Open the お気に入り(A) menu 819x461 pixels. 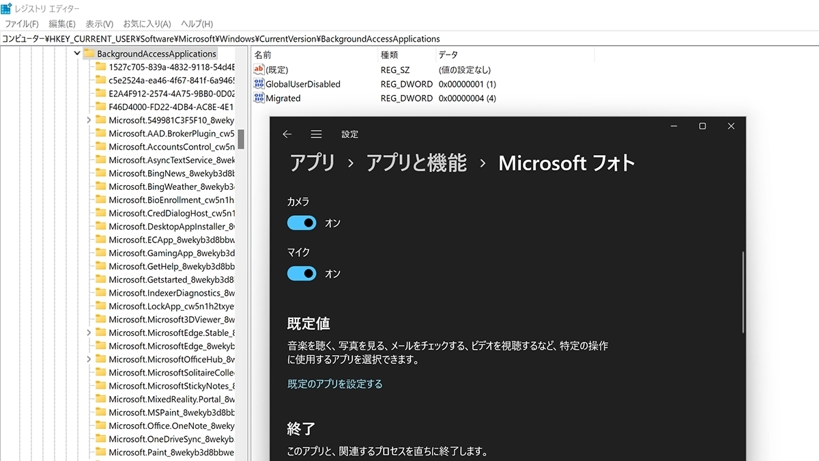click(146, 24)
